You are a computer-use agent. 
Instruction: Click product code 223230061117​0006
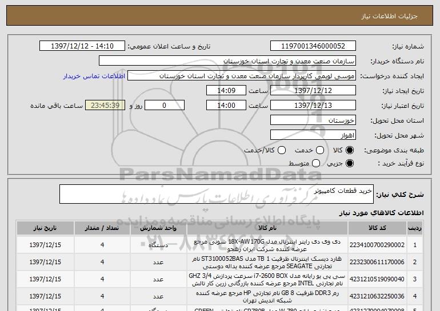[377, 262]
